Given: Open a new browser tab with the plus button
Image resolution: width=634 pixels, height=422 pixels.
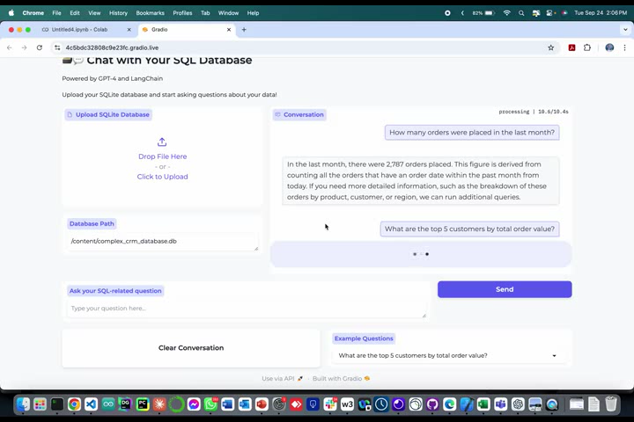Looking at the screenshot, I should [x=244, y=29].
